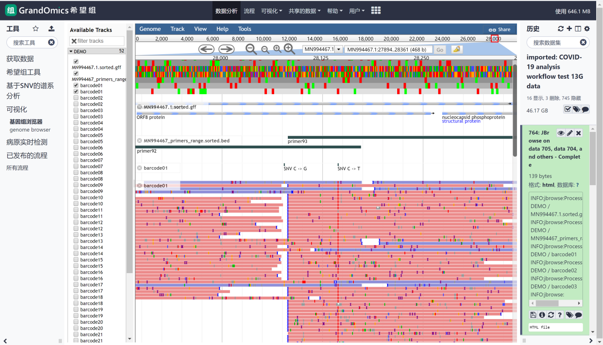The width and height of the screenshot is (603, 345).
Task: Open the apps grid icon
Action: pos(376,10)
